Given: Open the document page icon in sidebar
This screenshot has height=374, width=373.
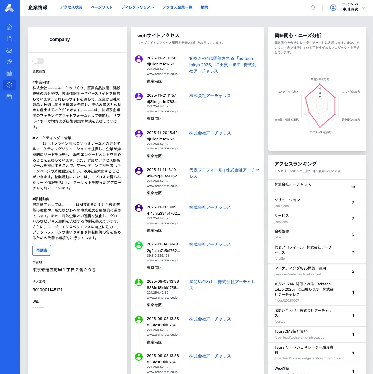Looking at the screenshot, I should point(9,39).
